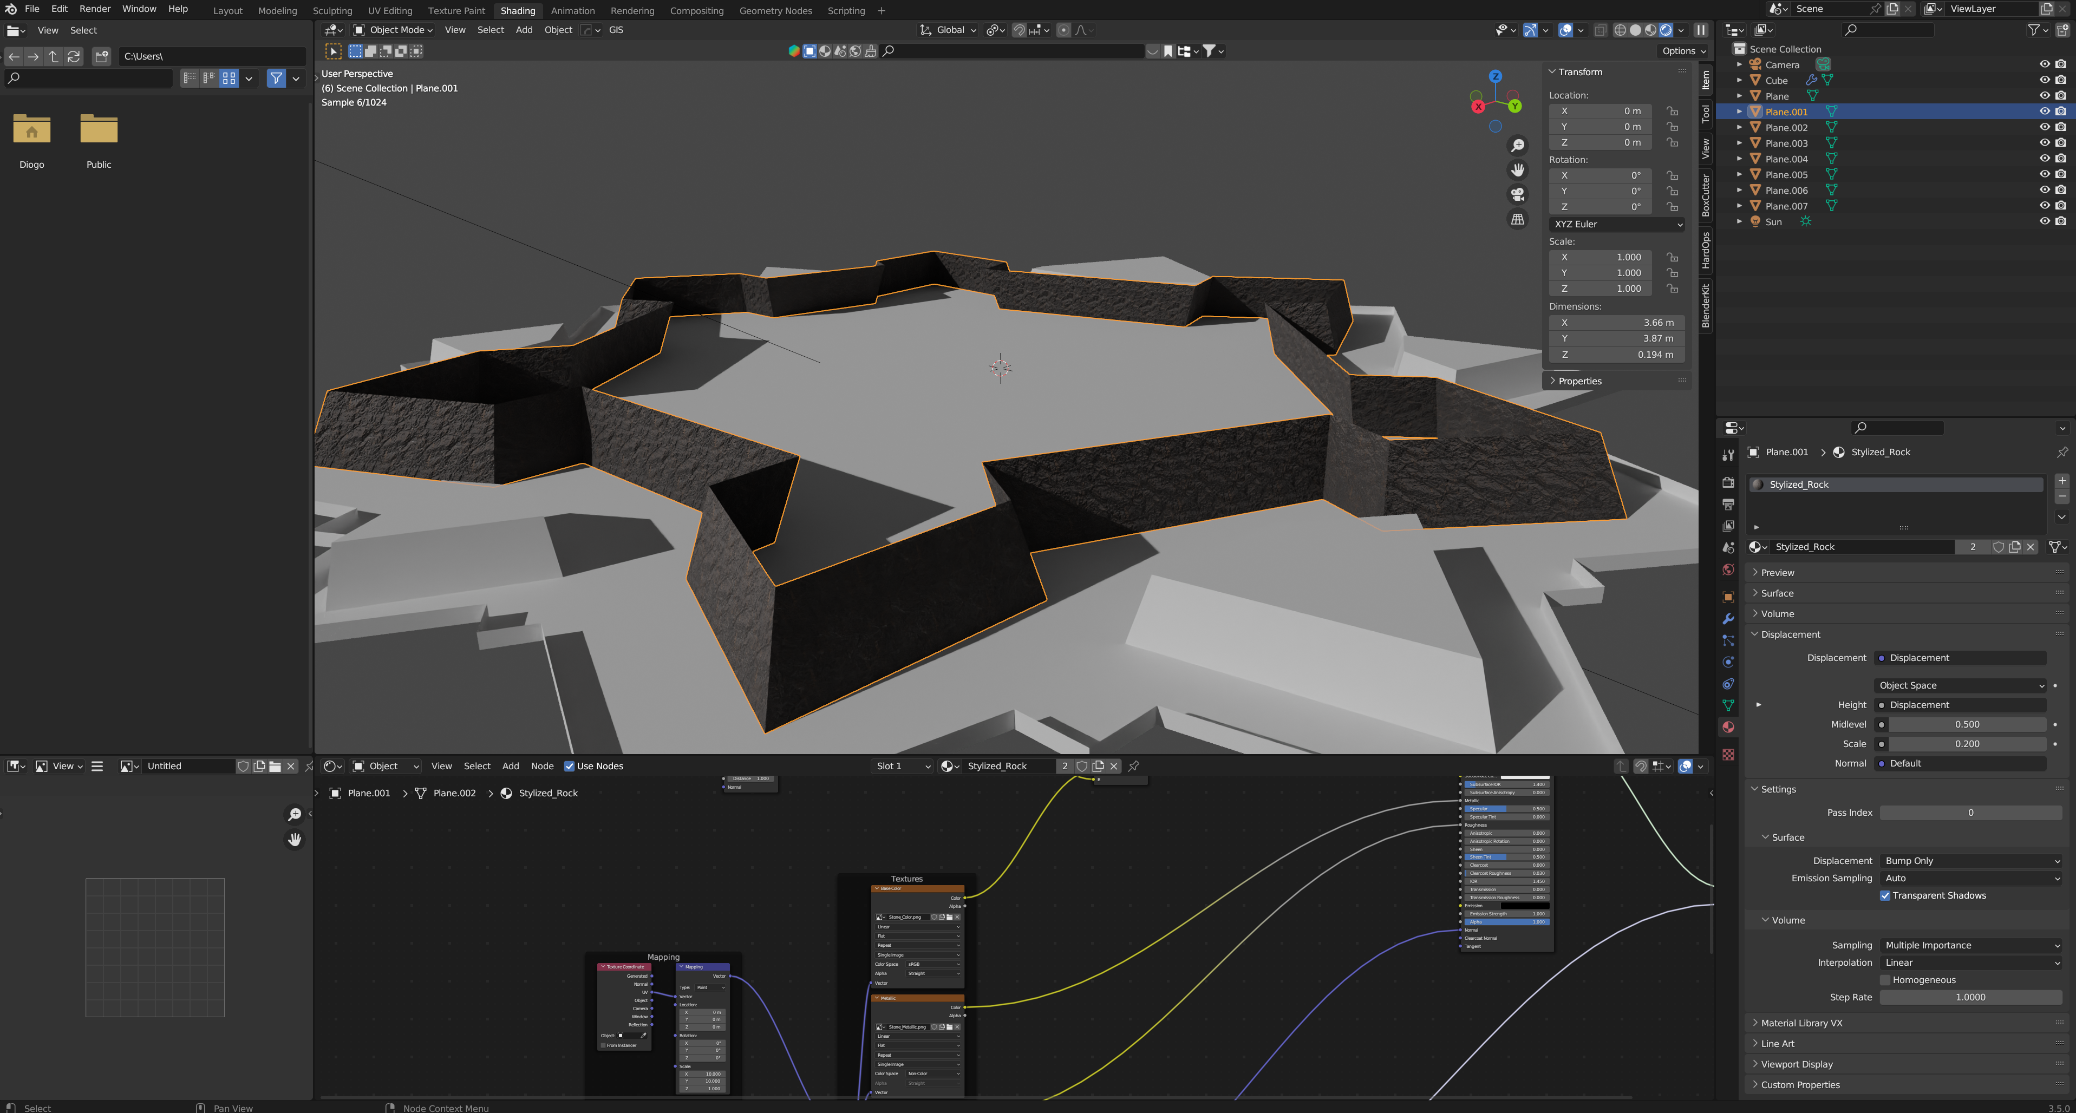Viewport: 2076px width, 1113px height.
Task: Click the outliner search field
Action: [x=1888, y=30]
